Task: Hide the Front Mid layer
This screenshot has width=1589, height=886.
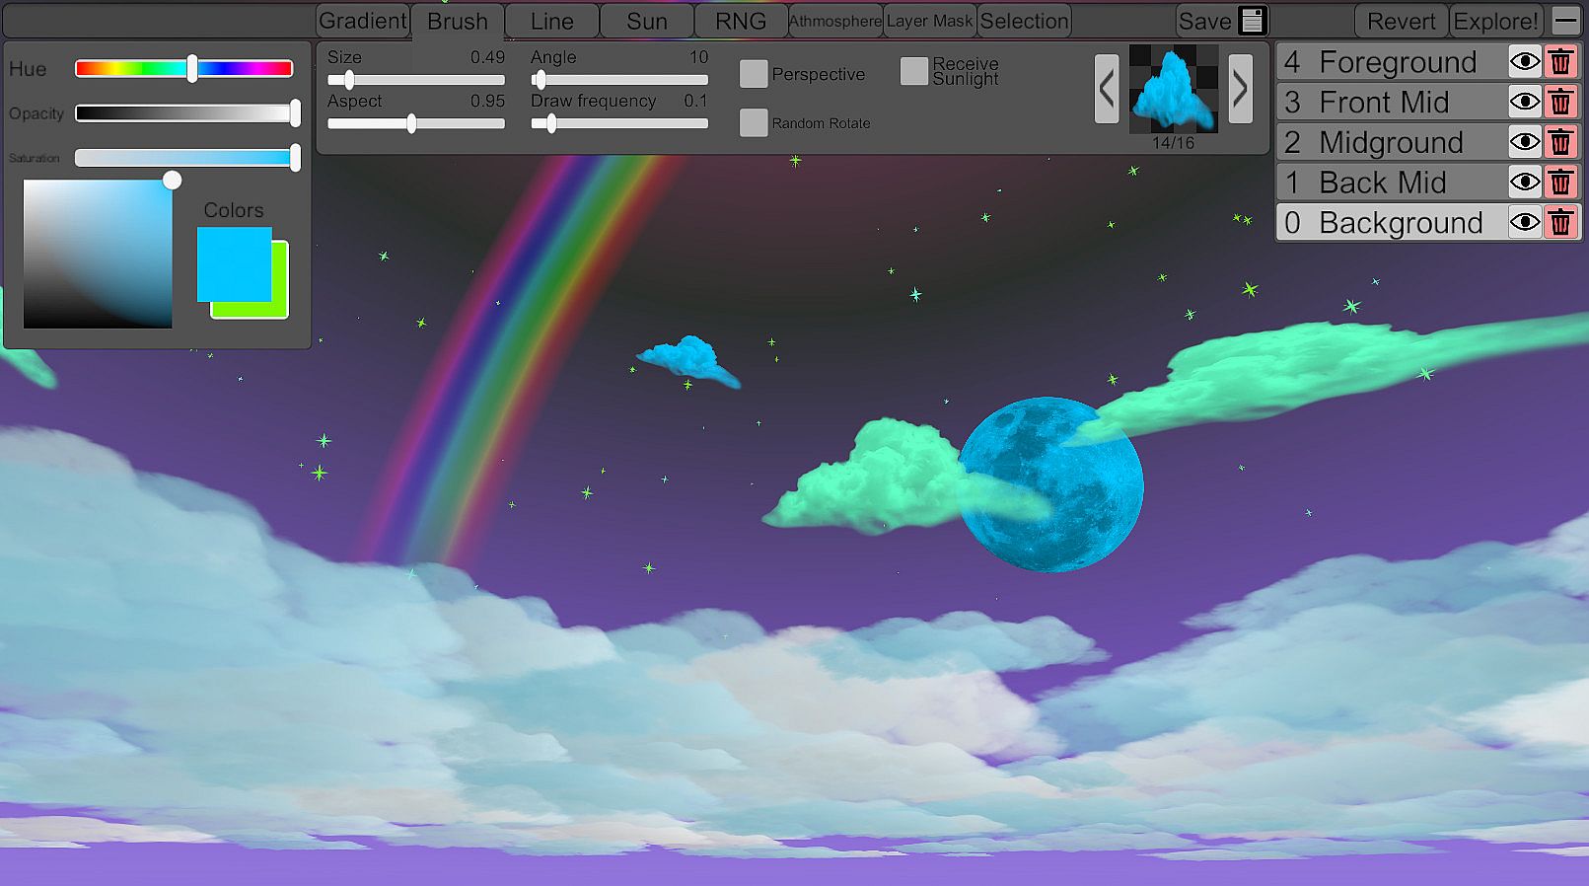Action: click(1525, 102)
